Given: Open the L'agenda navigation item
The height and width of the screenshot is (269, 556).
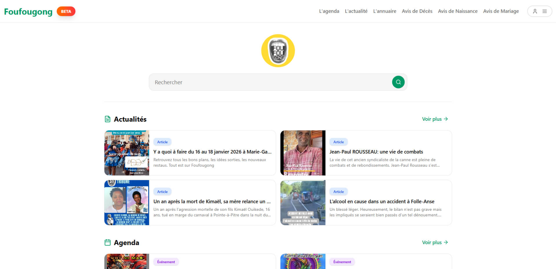Looking at the screenshot, I should 329,11.
